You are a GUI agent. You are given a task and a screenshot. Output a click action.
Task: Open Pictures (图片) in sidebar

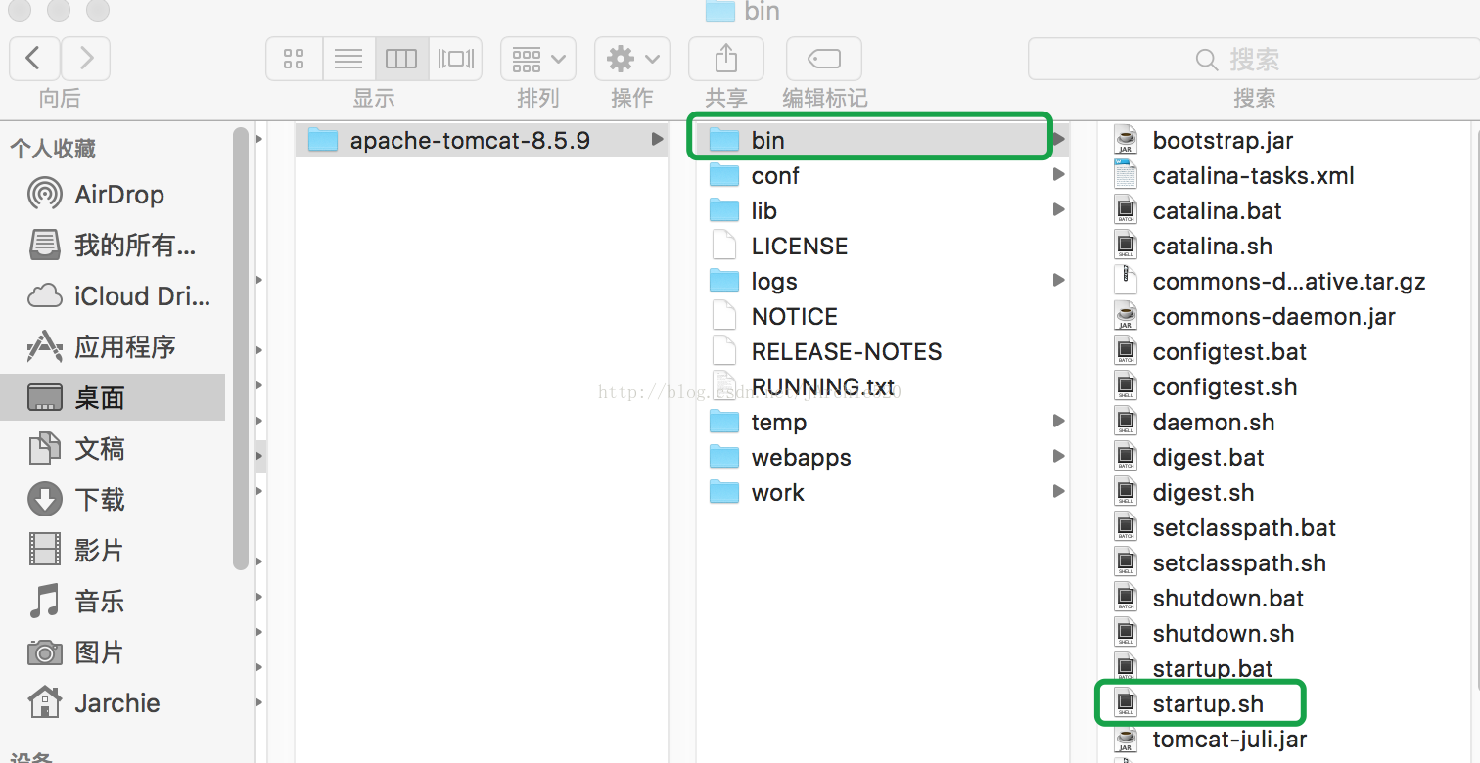pos(113,651)
